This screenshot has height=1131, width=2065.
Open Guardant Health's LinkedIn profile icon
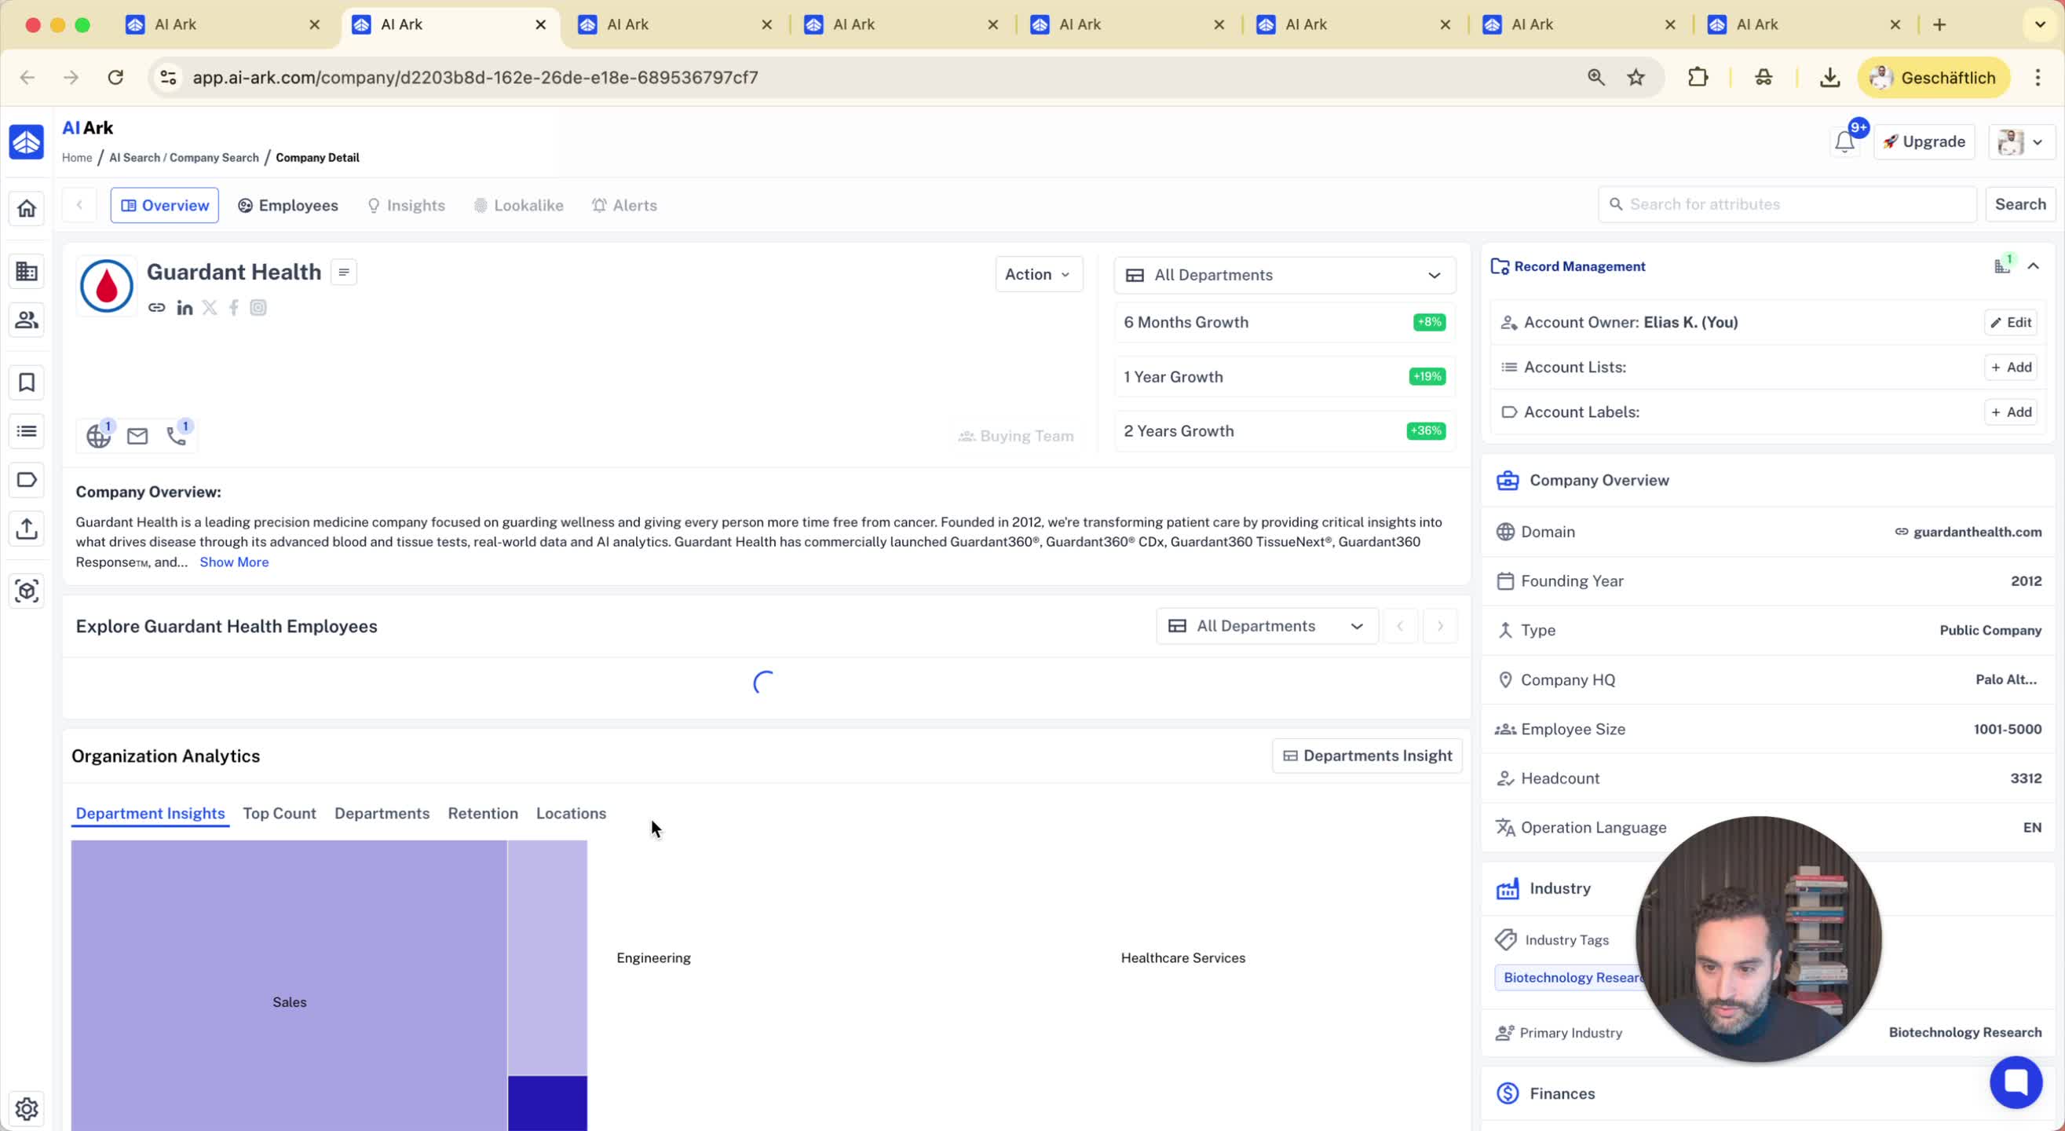tap(185, 308)
